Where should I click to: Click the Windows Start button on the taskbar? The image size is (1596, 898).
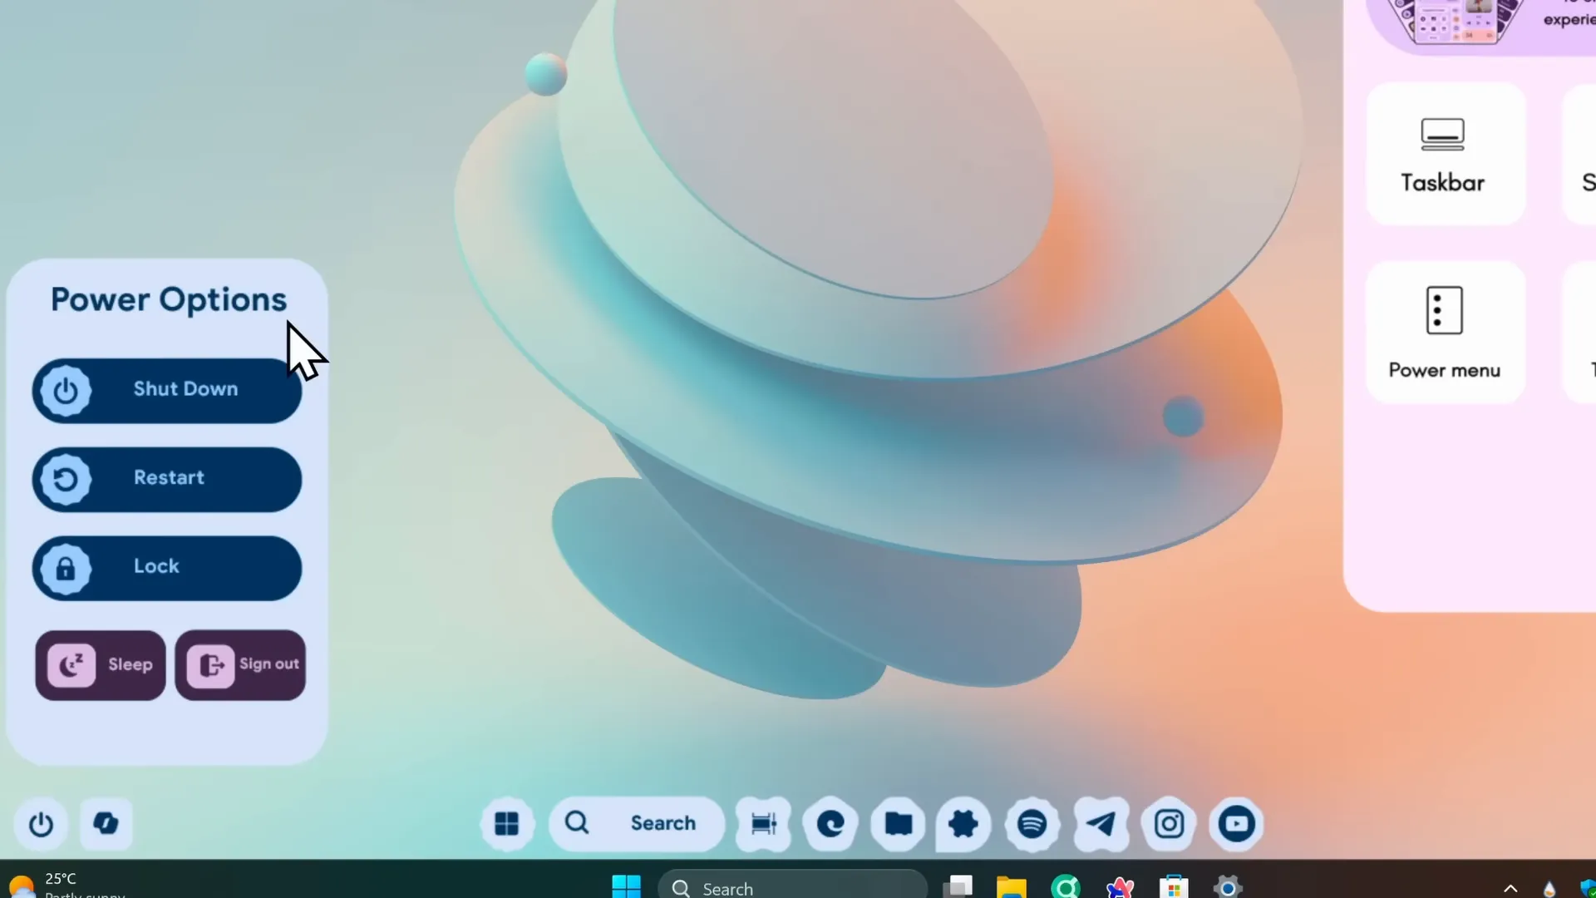click(x=626, y=886)
